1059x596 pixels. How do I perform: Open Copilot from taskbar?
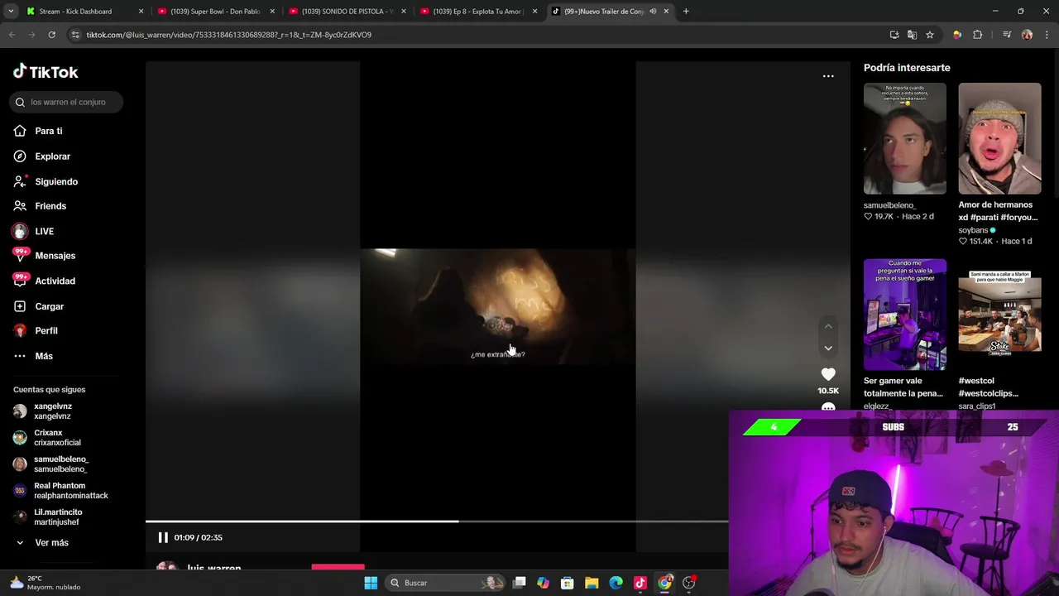[543, 583]
